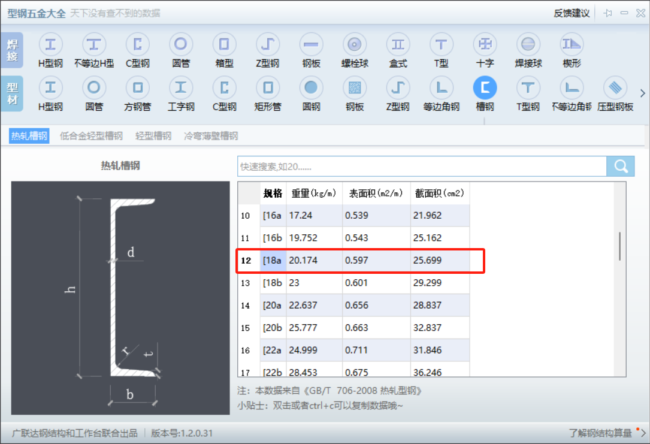
Task: Select welded H型钢 icon in top row
Action: pos(50,44)
